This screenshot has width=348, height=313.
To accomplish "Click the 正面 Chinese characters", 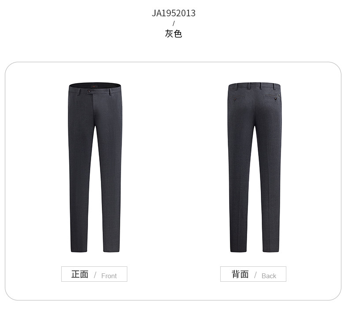I will (80, 274).
